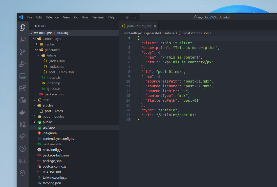Open index.d.ts file
Image resolution: width=277 pixels, height=187 pixels.
click(x=74, y=77)
